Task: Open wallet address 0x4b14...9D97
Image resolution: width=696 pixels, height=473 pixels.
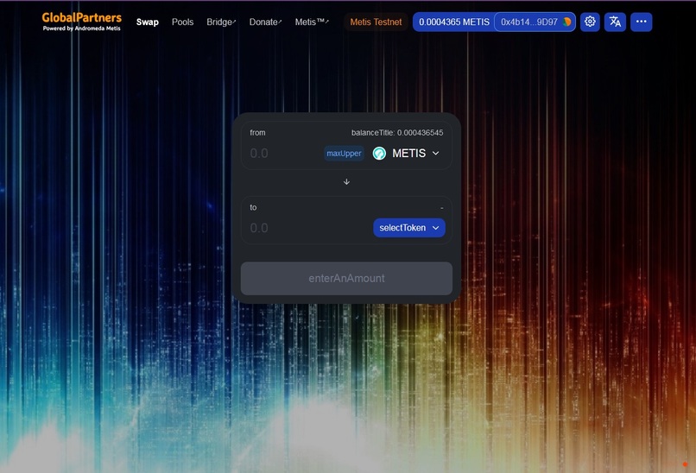Action: click(x=535, y=22)
